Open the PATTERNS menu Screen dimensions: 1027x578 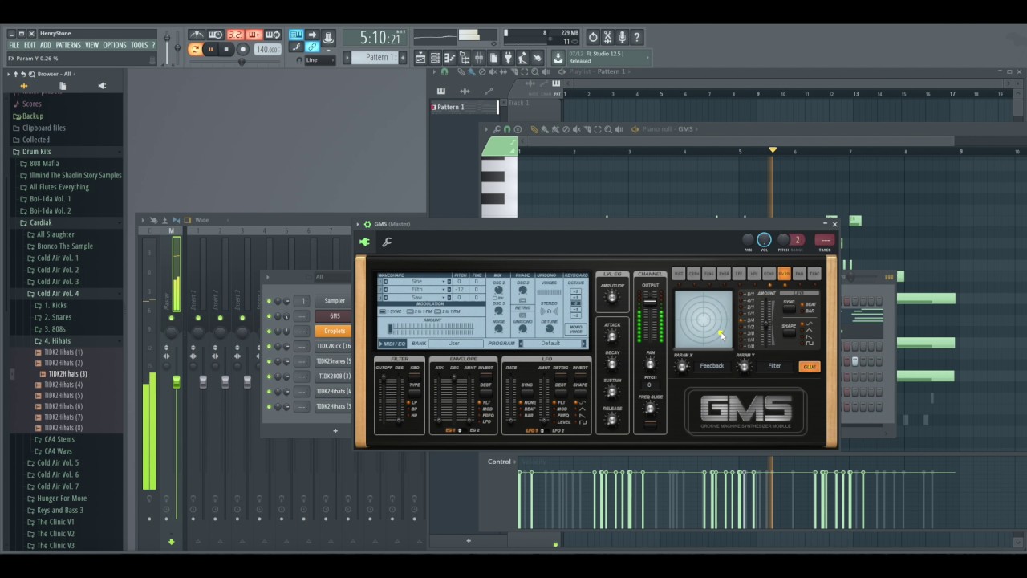(68, 46)
